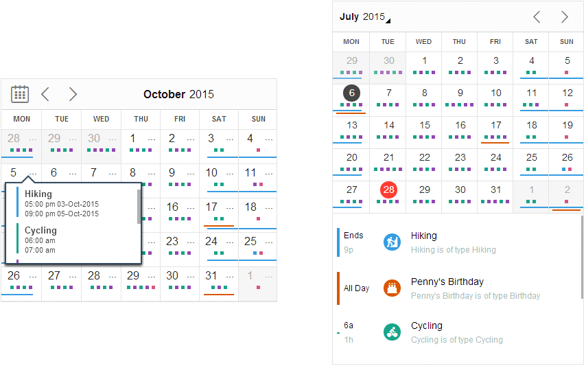
Task: Click the green Cycling event icon
Action: (x=392, y=332)
